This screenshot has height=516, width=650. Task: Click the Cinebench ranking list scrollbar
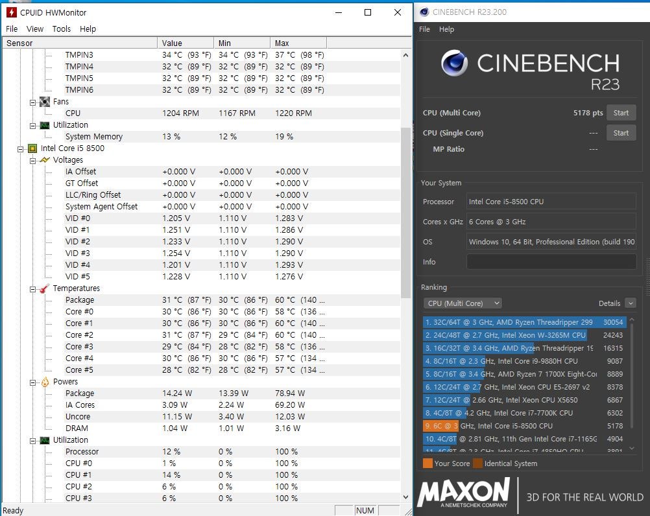pos(632,375)
